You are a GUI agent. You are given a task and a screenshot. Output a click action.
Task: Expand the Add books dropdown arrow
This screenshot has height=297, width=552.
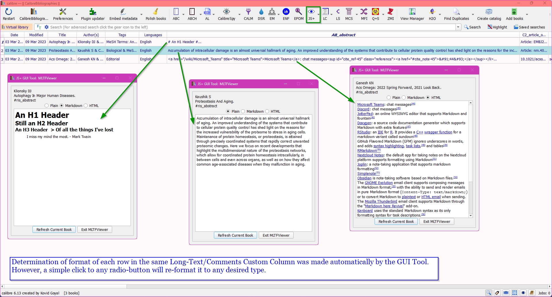[x=527, y=14]
